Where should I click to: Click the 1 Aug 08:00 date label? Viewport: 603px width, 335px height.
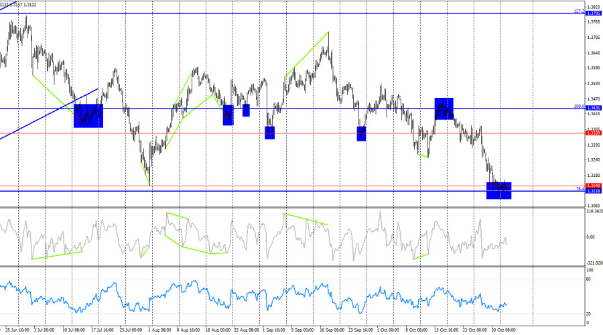point(159,330)
